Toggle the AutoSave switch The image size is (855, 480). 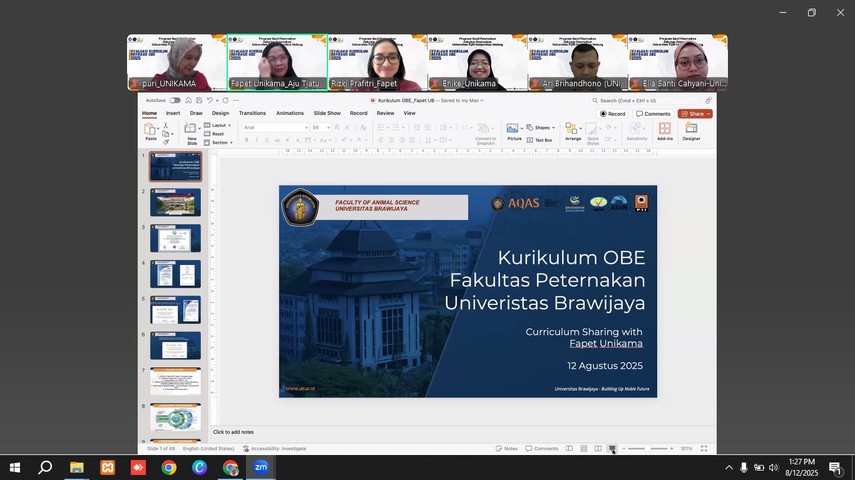pos(175,101)
